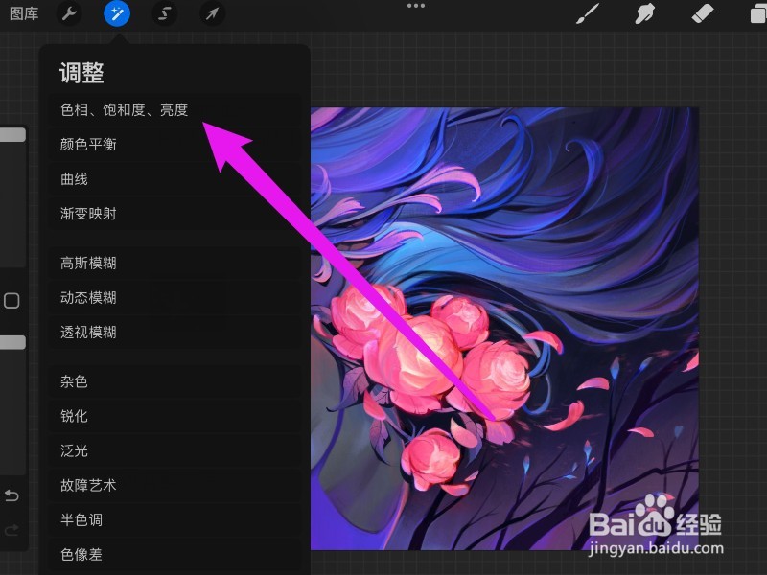The width and height of the screenshot is (767, 575).
Task: Select 故障艺术 glitch effect
Action: click(x=175, y=485)
